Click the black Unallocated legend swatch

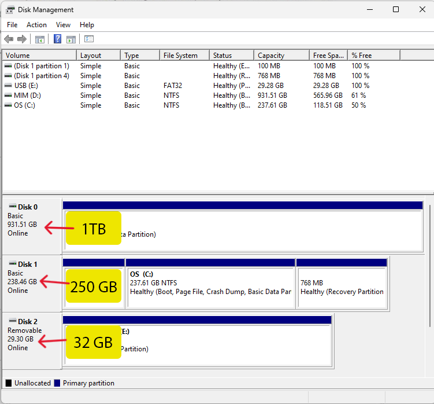tap(9, 383)
